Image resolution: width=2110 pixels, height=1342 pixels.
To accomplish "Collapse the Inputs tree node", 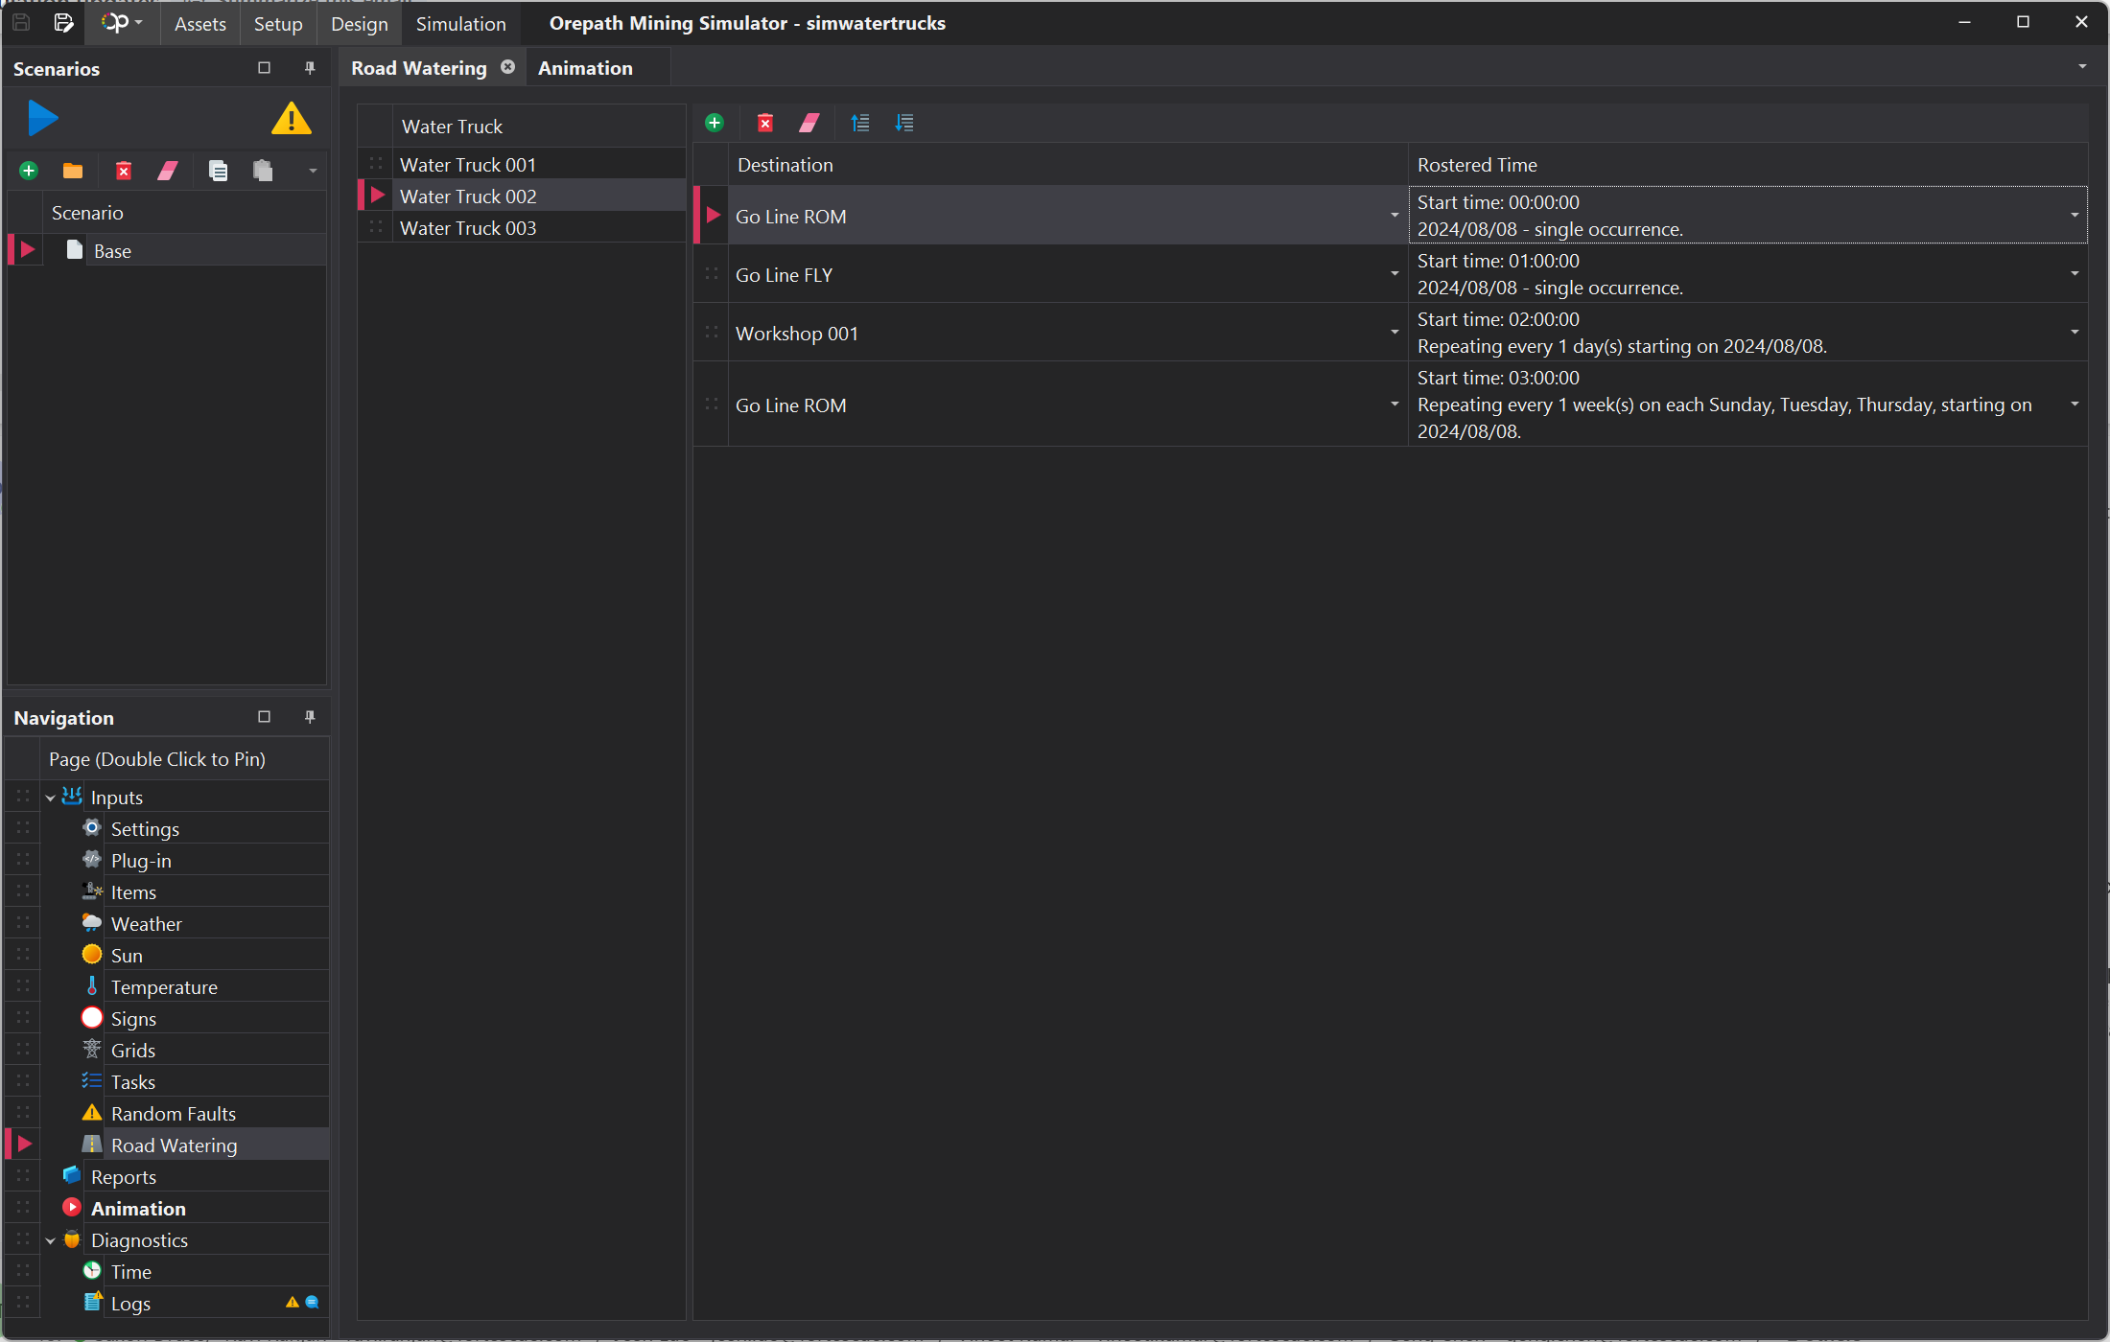I will [x=51, y=798].
